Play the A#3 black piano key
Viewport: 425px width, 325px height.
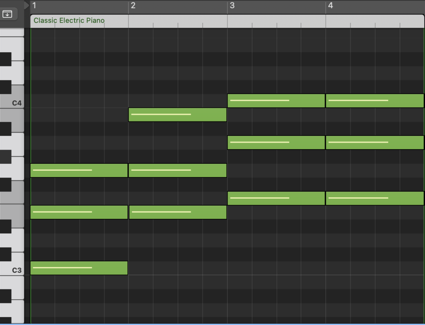point(5,129)
